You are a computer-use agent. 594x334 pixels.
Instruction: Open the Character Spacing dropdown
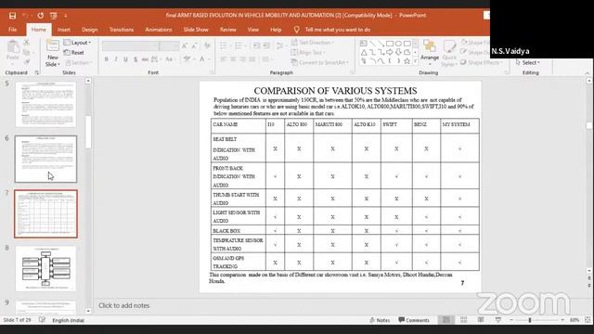coord(155,59)
